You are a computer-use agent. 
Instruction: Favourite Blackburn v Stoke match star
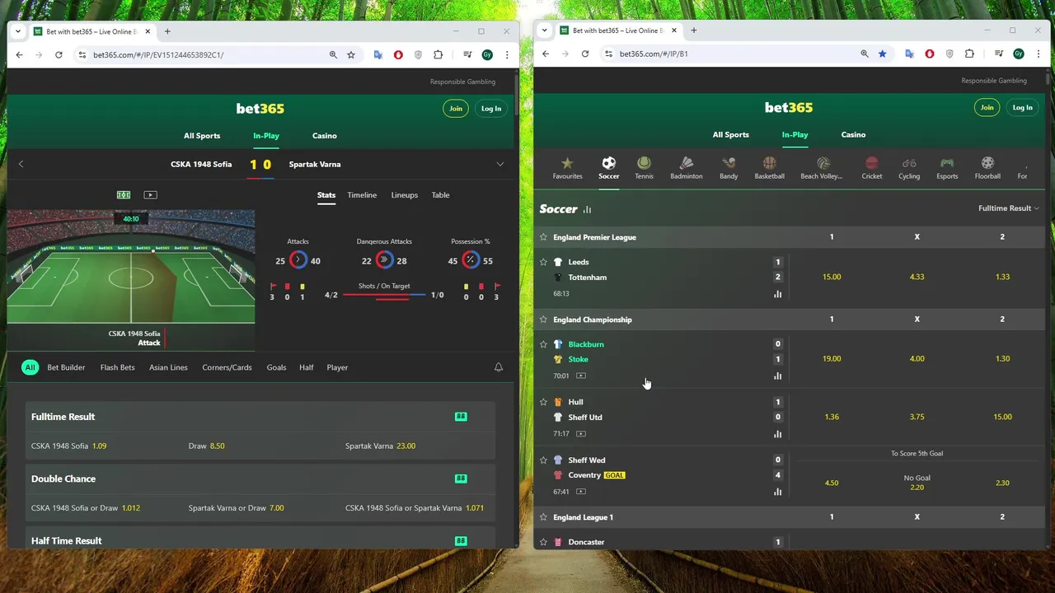click(543, 344)
